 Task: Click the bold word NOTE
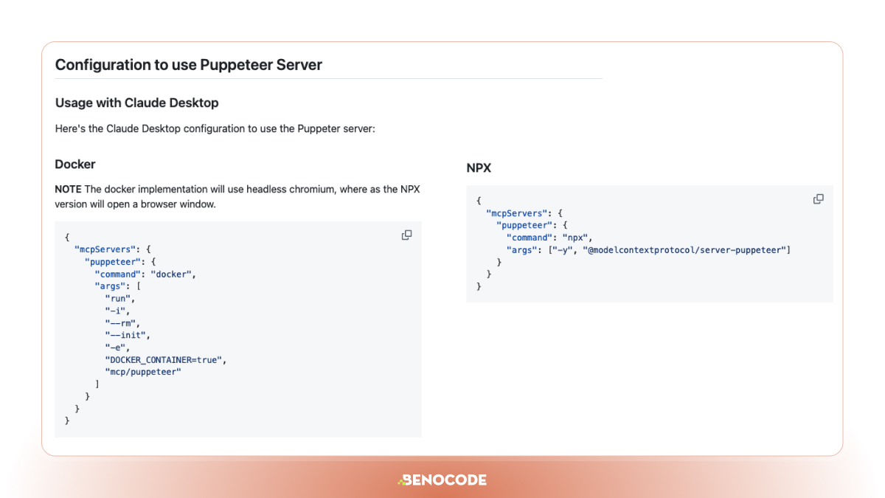(x=68, y=189)
